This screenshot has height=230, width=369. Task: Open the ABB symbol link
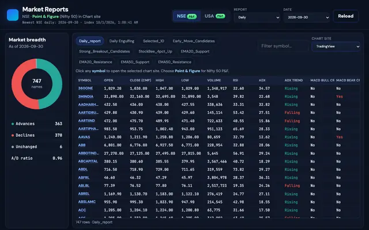click(x=82, y=145)
